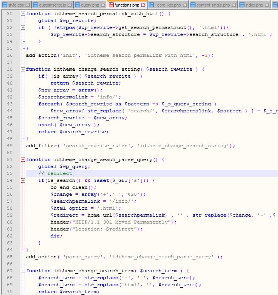Click line number 36 in the margin
Screen dimensions: 278x295
tap(10, 55)
